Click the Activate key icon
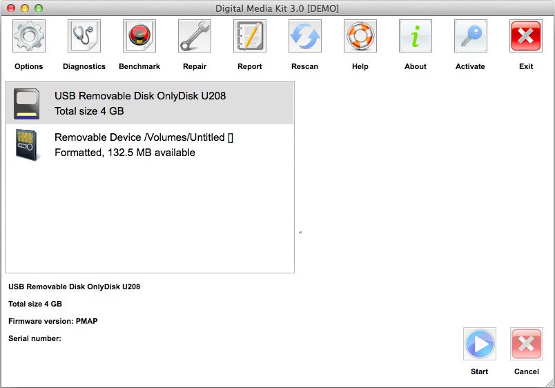 click(x=471, y=36)
